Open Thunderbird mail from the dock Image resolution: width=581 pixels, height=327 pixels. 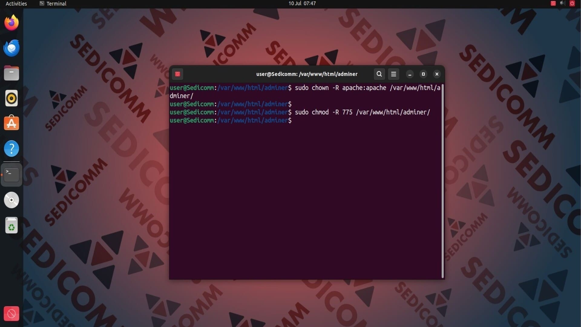pos(11,48)
